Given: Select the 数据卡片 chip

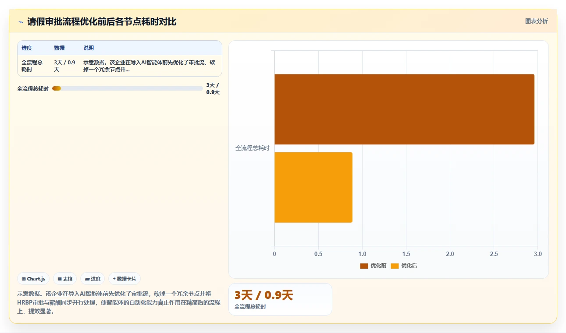Looking at the screenshot, I should (125, 279).
